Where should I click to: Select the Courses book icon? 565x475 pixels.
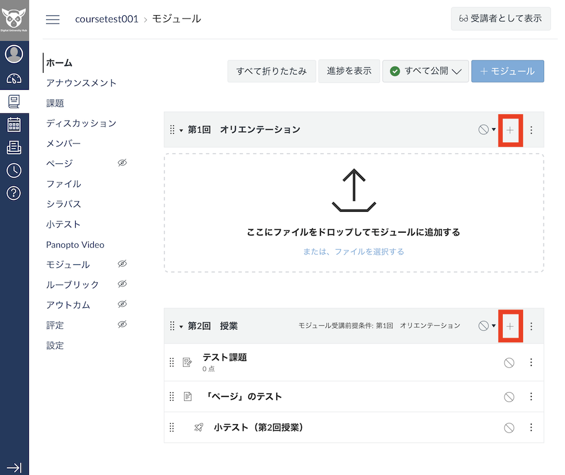click(14, 102)
